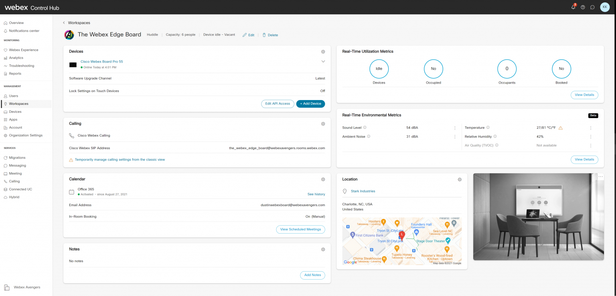616x296 pixels.
Task: Click the View Scheduled Meetings button
Action: [300, 229]
